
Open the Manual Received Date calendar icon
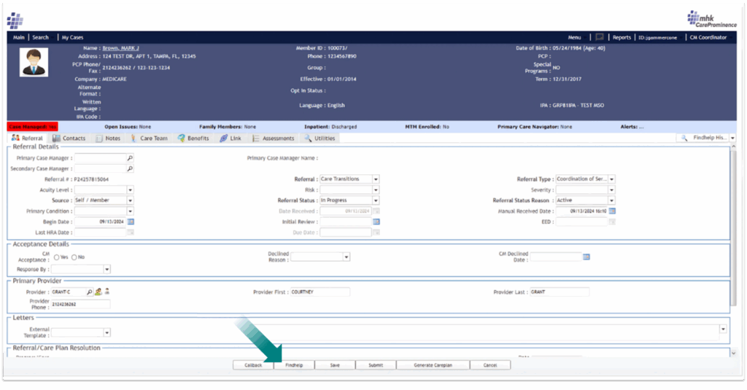click(x=612, y=211)
